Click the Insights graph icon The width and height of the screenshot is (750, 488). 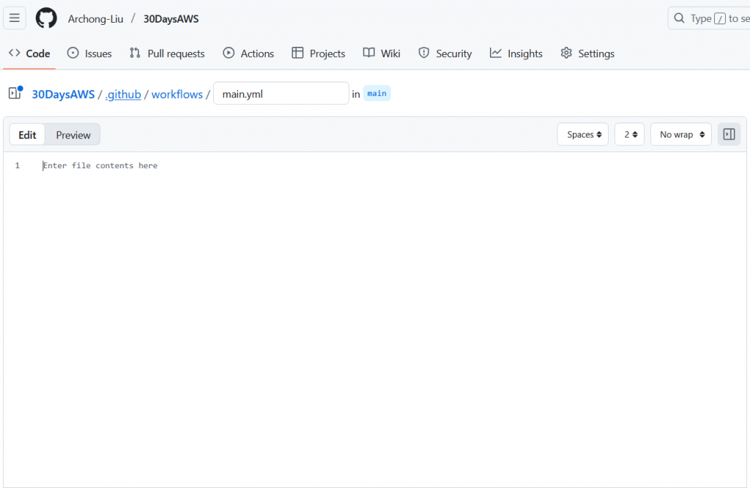(x=496, y=53)
